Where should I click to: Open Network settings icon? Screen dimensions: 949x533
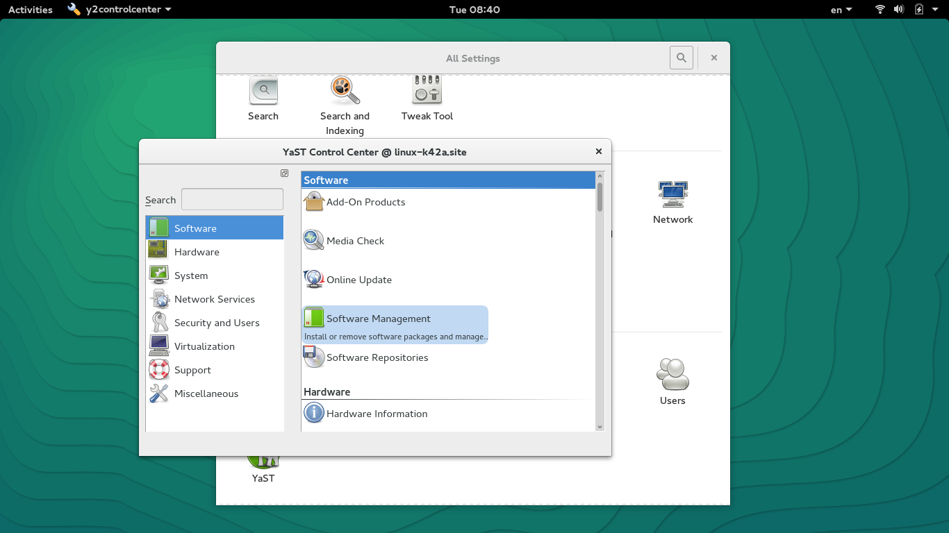[x=672, y=203]
